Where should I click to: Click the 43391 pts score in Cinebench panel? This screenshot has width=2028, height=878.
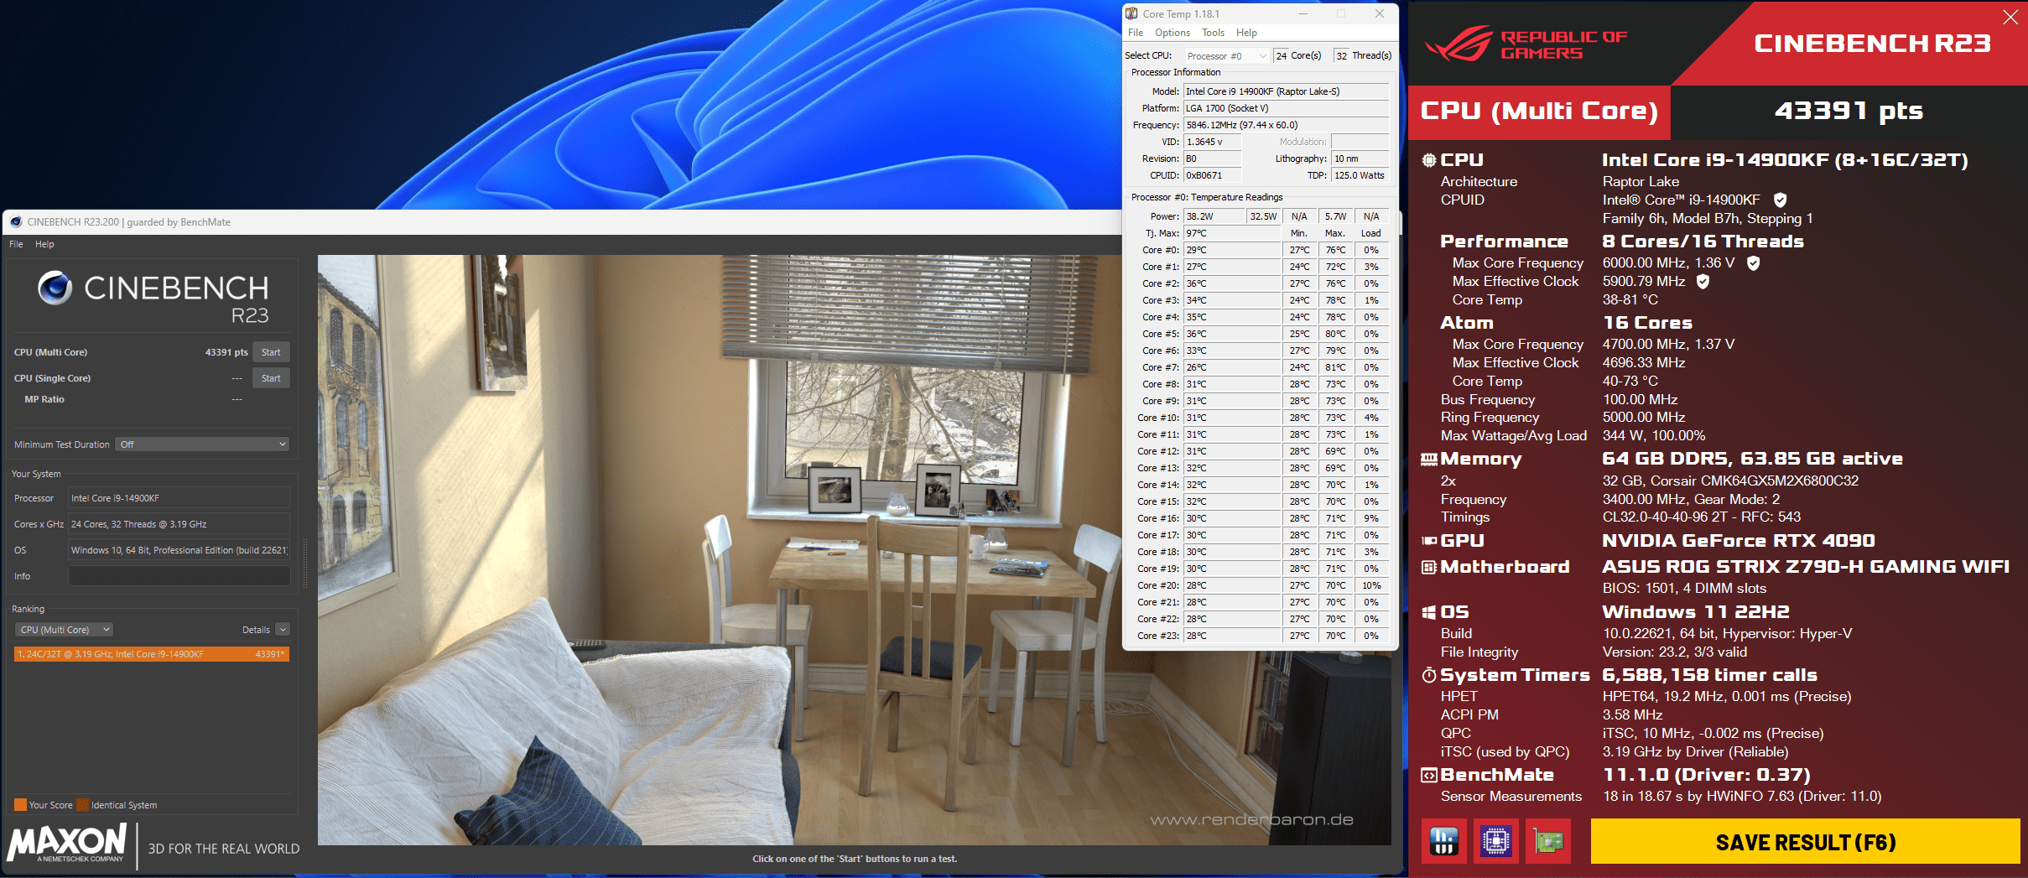226,352
